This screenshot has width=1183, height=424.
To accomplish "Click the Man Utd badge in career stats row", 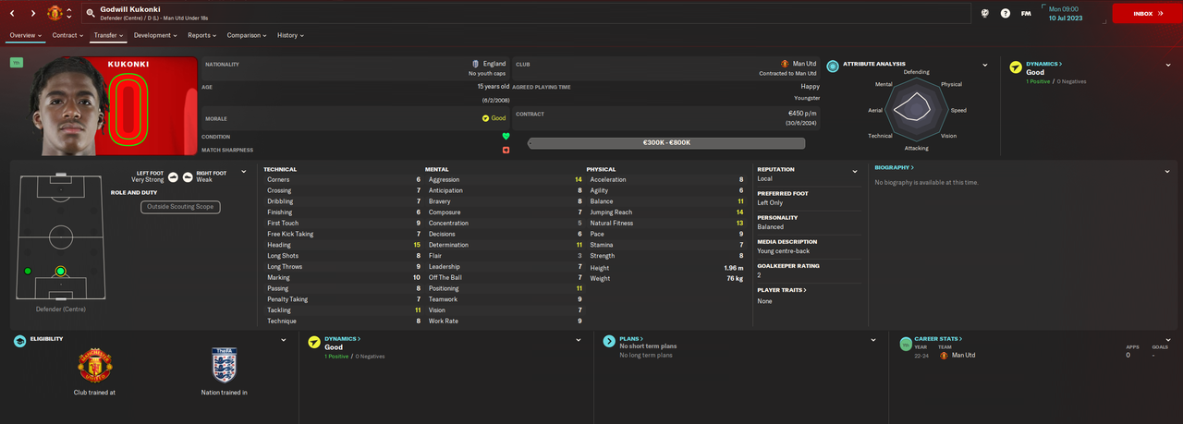I will [944, 355].
